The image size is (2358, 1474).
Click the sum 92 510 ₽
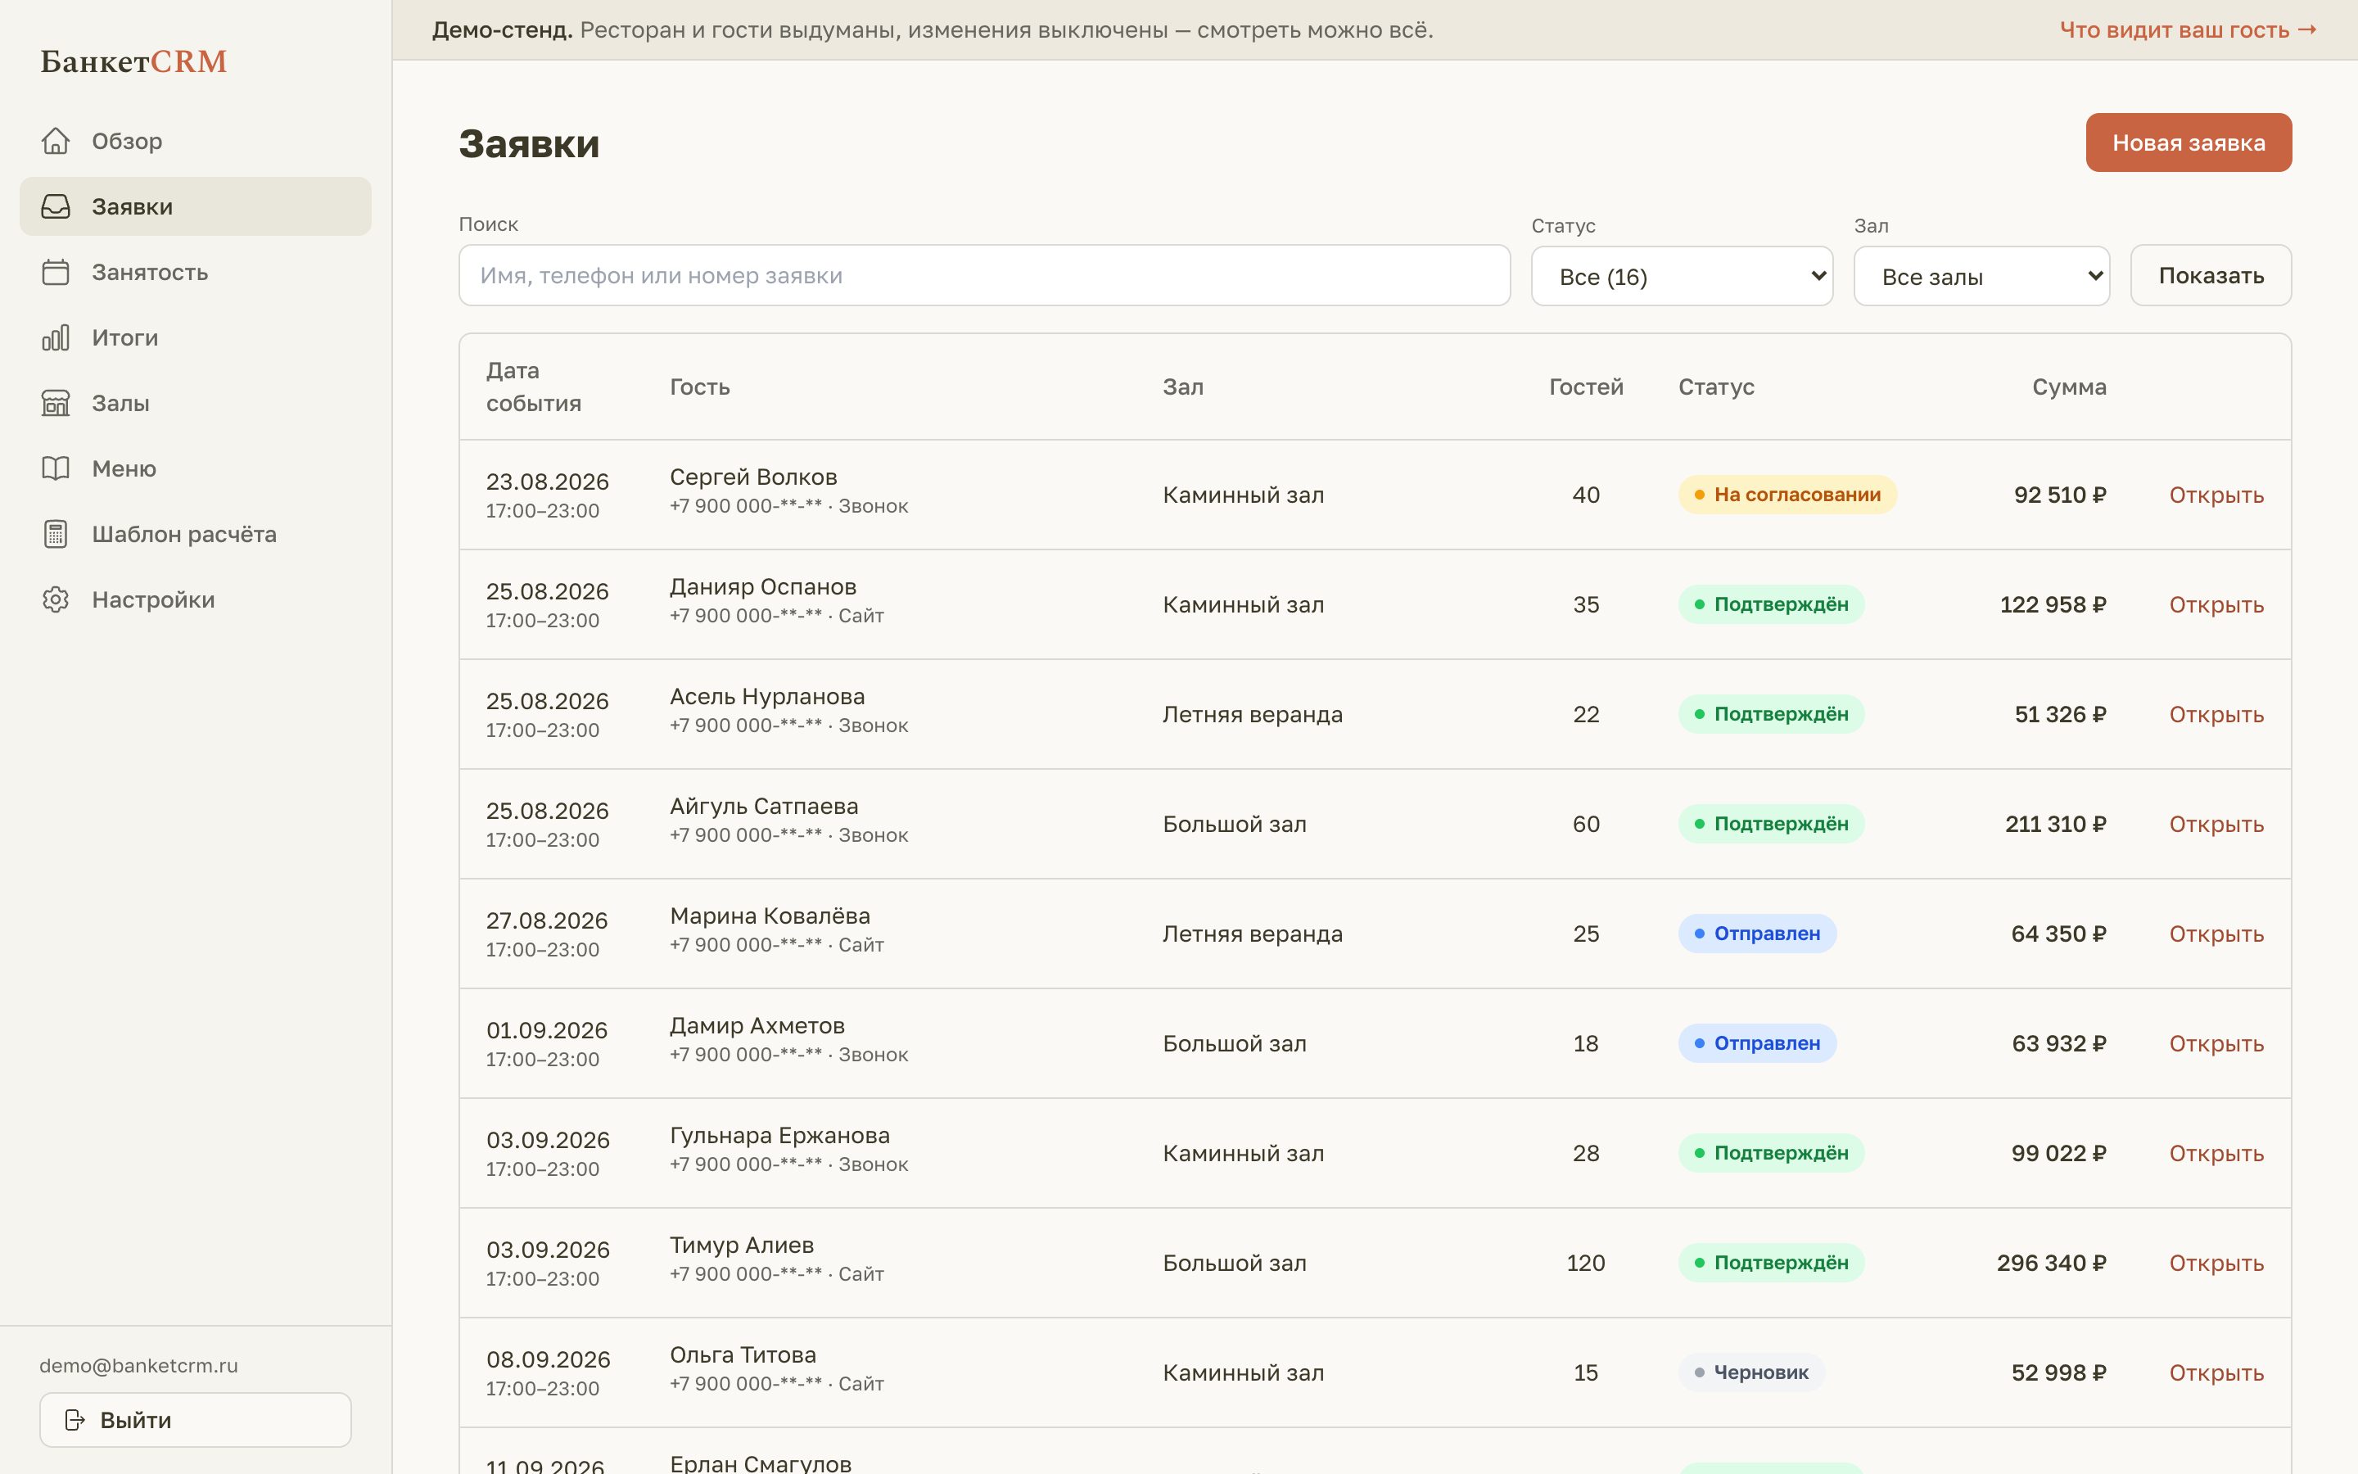click(2060, 495)
